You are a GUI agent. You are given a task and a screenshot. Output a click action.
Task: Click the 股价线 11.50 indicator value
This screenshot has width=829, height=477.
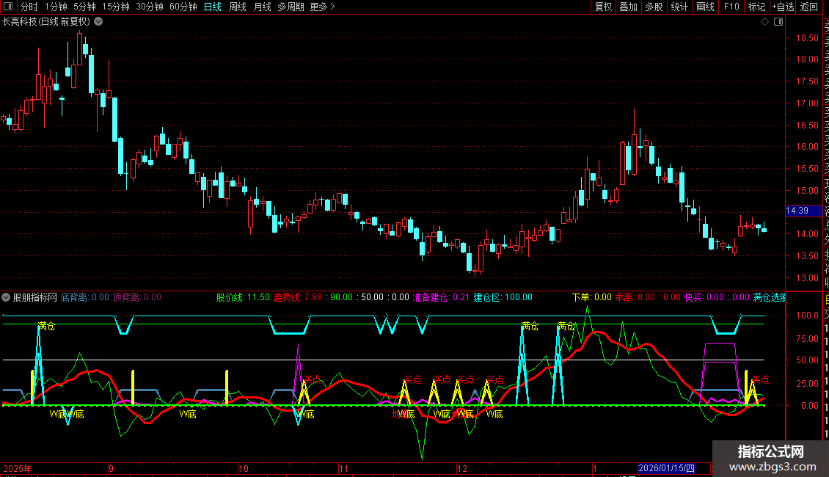[x=243, y=297]
